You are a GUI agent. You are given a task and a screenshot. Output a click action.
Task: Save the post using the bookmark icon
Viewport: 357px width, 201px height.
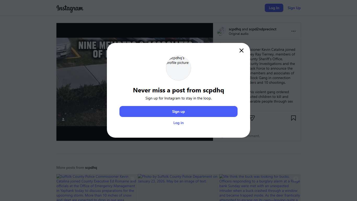(293, 118)
